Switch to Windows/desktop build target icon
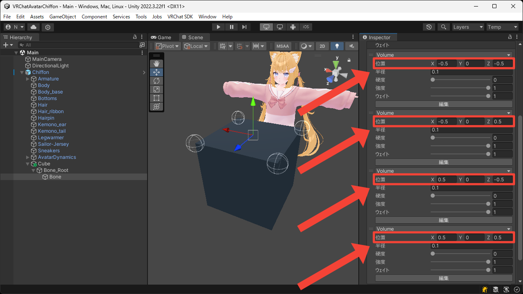Image resolution: width=523 pixels, height=294 pixels. click(266, 27)
